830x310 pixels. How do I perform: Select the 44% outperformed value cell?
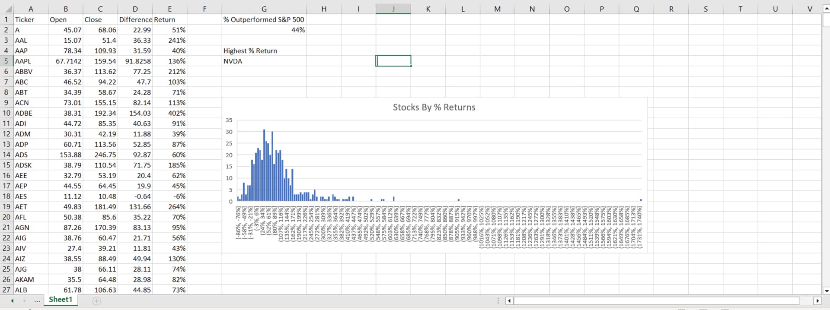click(264, 30)
